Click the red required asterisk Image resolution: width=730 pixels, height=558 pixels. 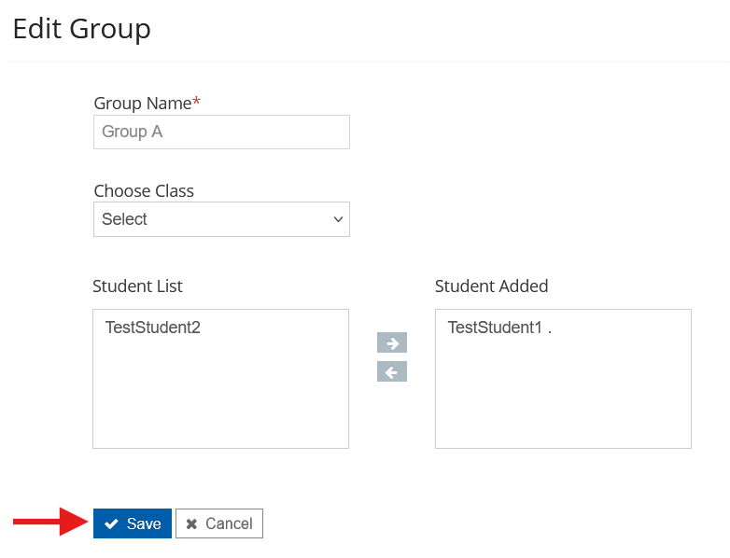point(196,103)
